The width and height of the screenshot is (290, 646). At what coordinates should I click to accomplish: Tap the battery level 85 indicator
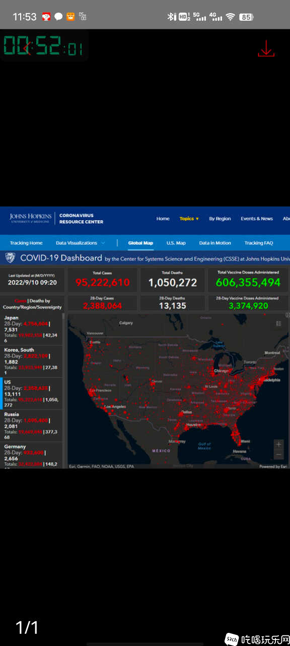click(246, 17)
